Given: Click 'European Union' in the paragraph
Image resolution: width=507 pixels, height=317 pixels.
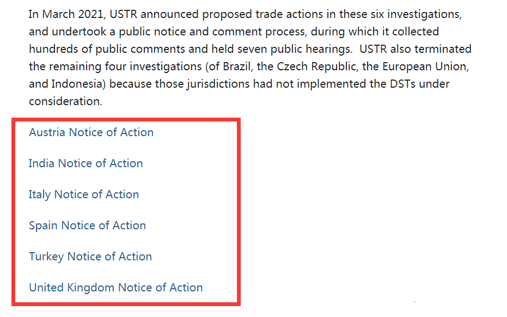Looking at the screenshot, I should [425, 66].
